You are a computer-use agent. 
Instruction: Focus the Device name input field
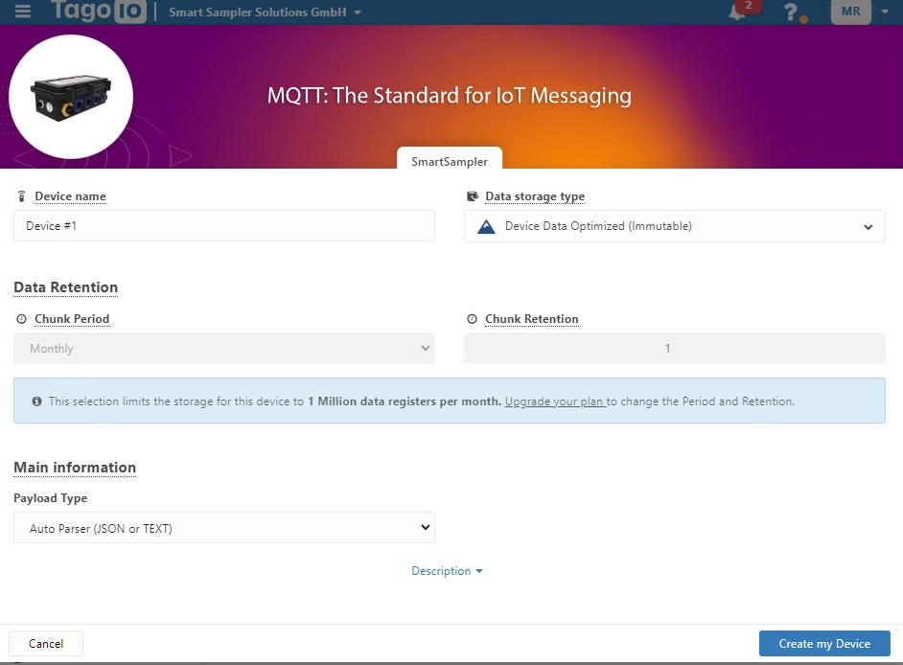coord(224,226)
